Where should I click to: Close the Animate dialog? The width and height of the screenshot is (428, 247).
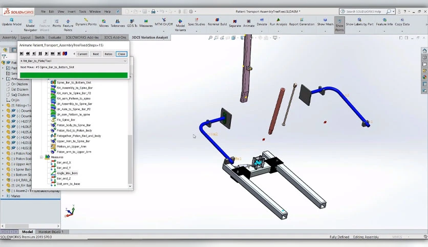click(x=121, y=54)
